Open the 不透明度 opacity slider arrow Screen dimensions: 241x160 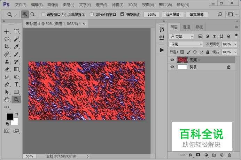point(235,44)
